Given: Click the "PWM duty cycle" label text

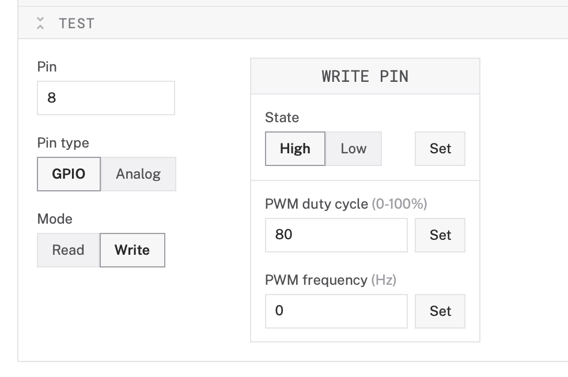Looking at the screenshot, I should click(316, 204).
